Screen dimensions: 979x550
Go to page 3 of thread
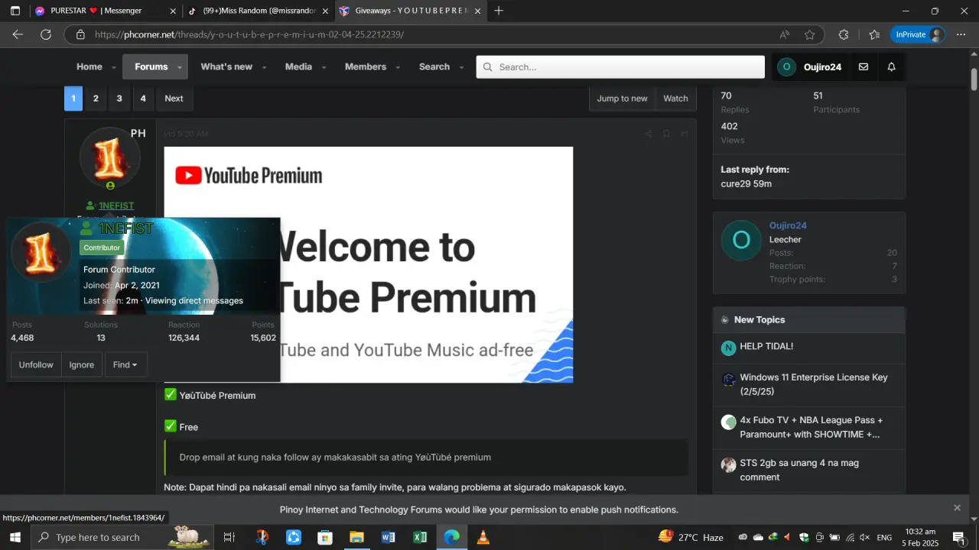119,99
